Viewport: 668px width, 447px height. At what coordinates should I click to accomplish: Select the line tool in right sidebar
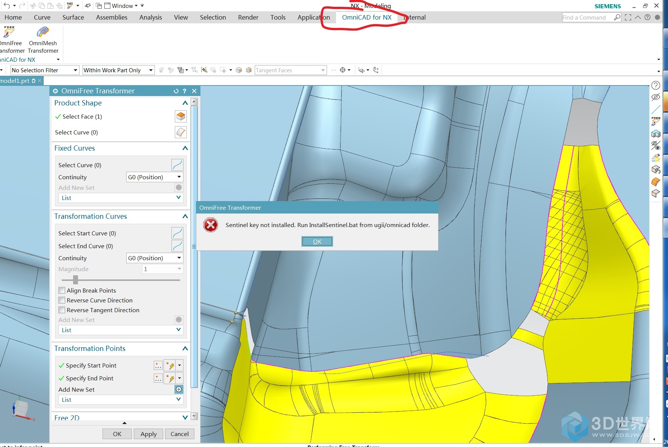[x=656, y=109]
